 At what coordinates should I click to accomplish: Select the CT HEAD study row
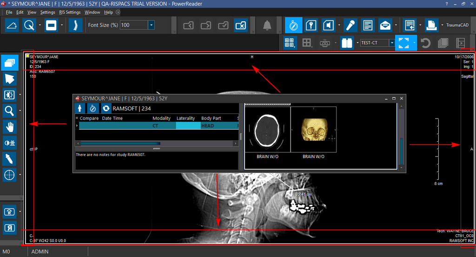point(158,125)
